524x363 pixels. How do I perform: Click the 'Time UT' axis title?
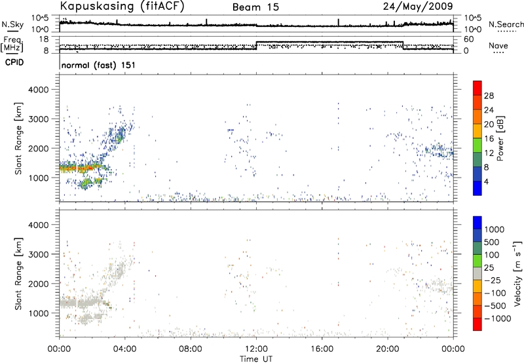[256, 359]
